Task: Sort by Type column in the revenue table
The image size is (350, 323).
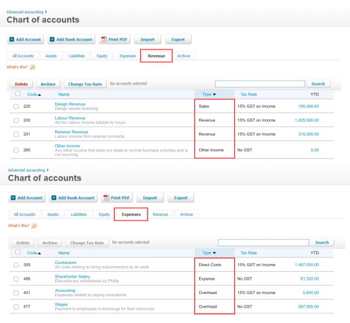Action: point(209,95)
